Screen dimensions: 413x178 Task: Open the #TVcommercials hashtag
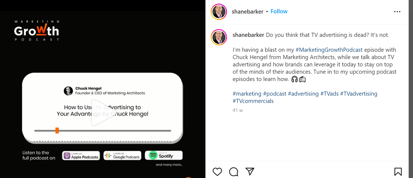point(253,101)
